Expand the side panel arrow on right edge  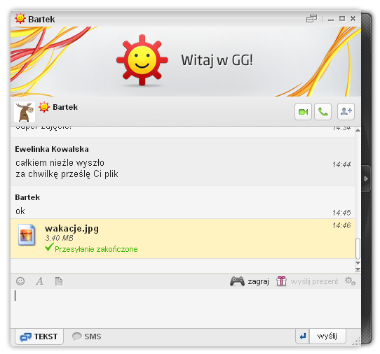point(366,178)
